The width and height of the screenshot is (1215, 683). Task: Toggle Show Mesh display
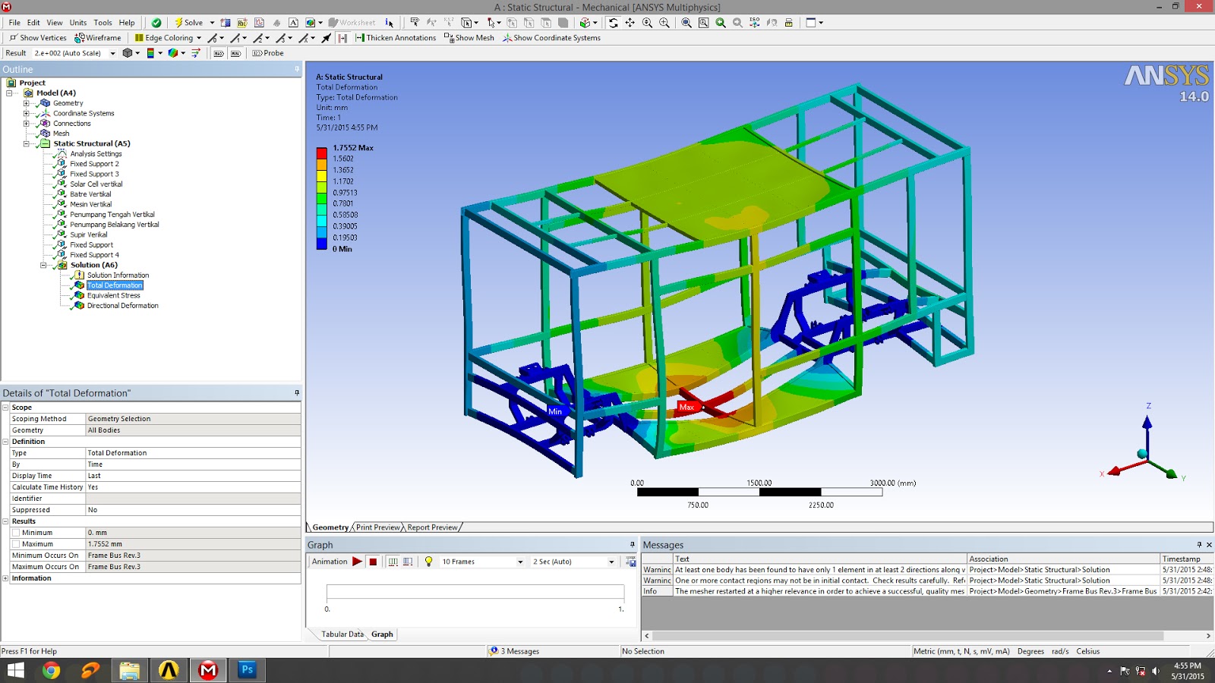pos(469,38)
